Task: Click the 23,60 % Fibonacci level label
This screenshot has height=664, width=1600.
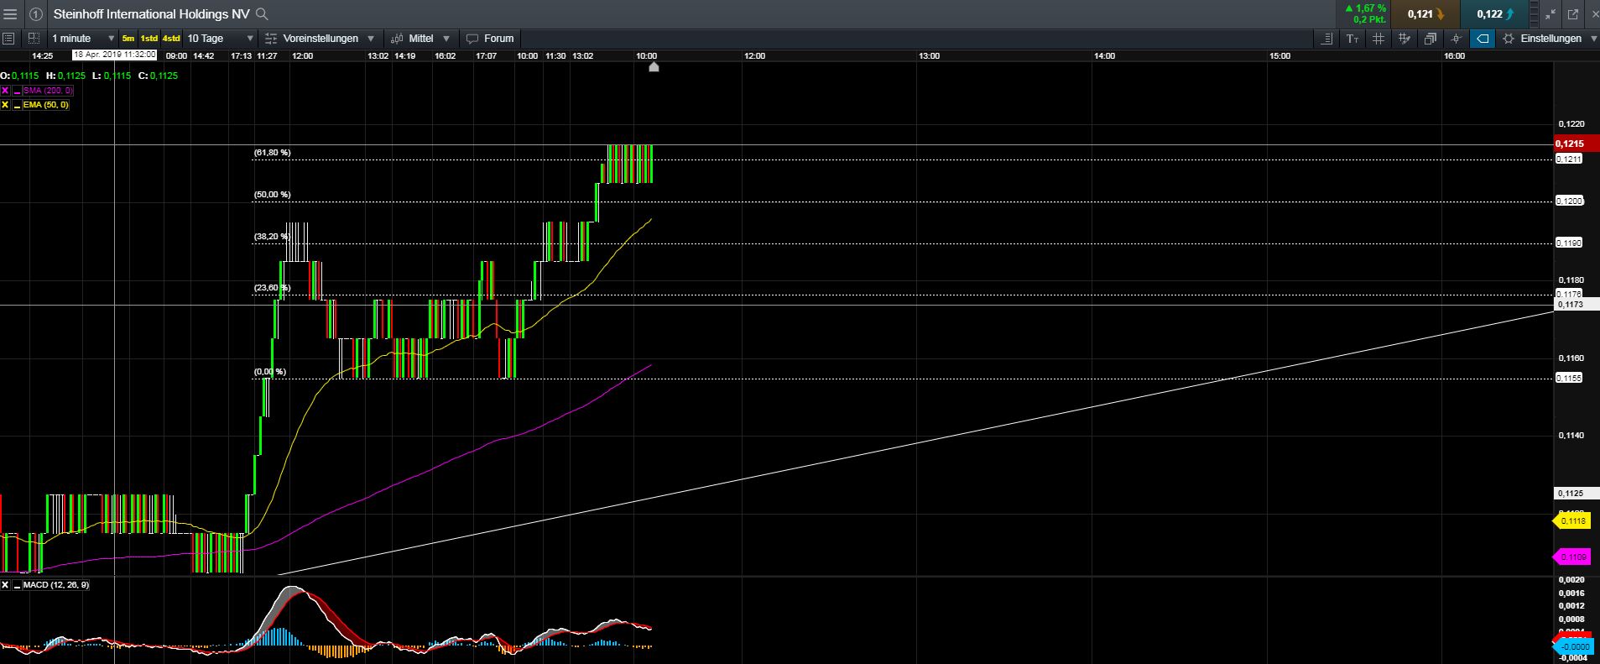Action: pyautogui.click(x=272, y=288)
